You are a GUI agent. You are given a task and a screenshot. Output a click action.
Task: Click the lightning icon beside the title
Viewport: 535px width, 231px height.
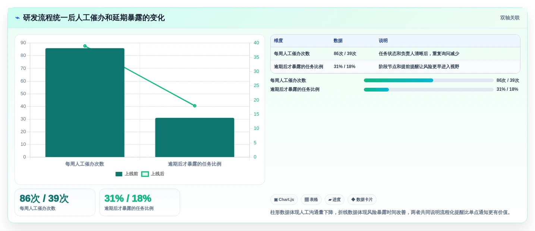(x=18, y=18)
